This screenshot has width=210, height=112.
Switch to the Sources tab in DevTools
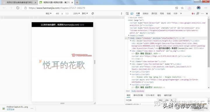[x=154, y=13]
